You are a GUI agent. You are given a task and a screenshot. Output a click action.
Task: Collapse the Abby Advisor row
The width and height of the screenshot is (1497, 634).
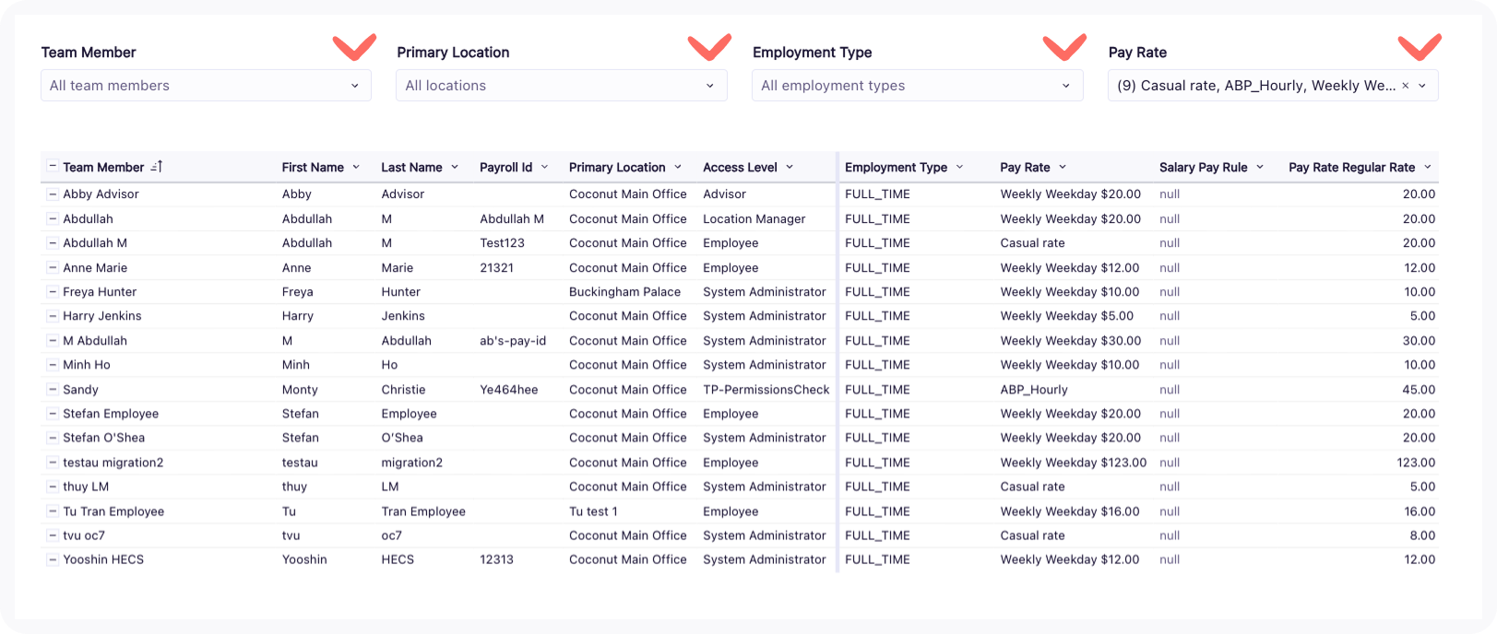click(53, 194)
